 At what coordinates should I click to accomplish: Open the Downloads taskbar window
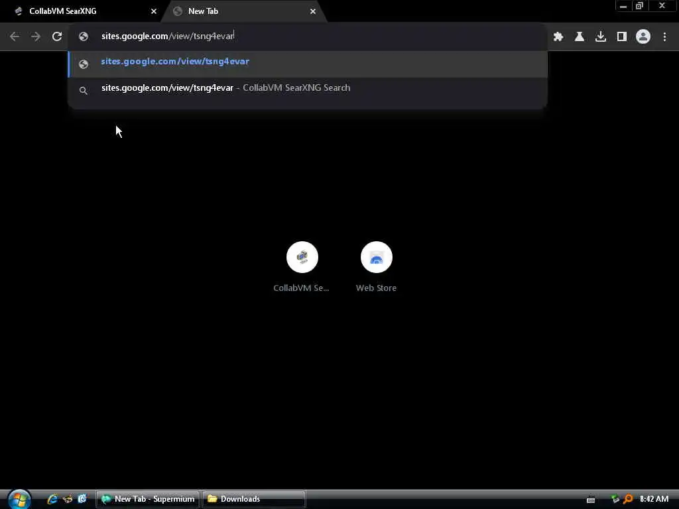pos(254,499)
